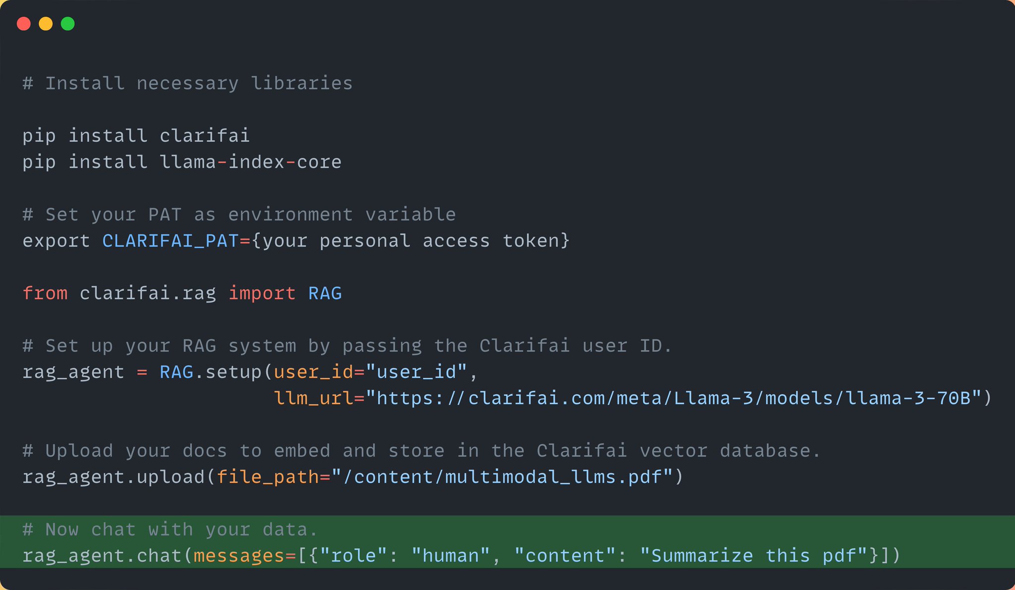Image resolution: width=1015 pixels, height=590 pixels.
Task: Click the string "Summarize this pdf"
Action: click(x=754, y=556)
